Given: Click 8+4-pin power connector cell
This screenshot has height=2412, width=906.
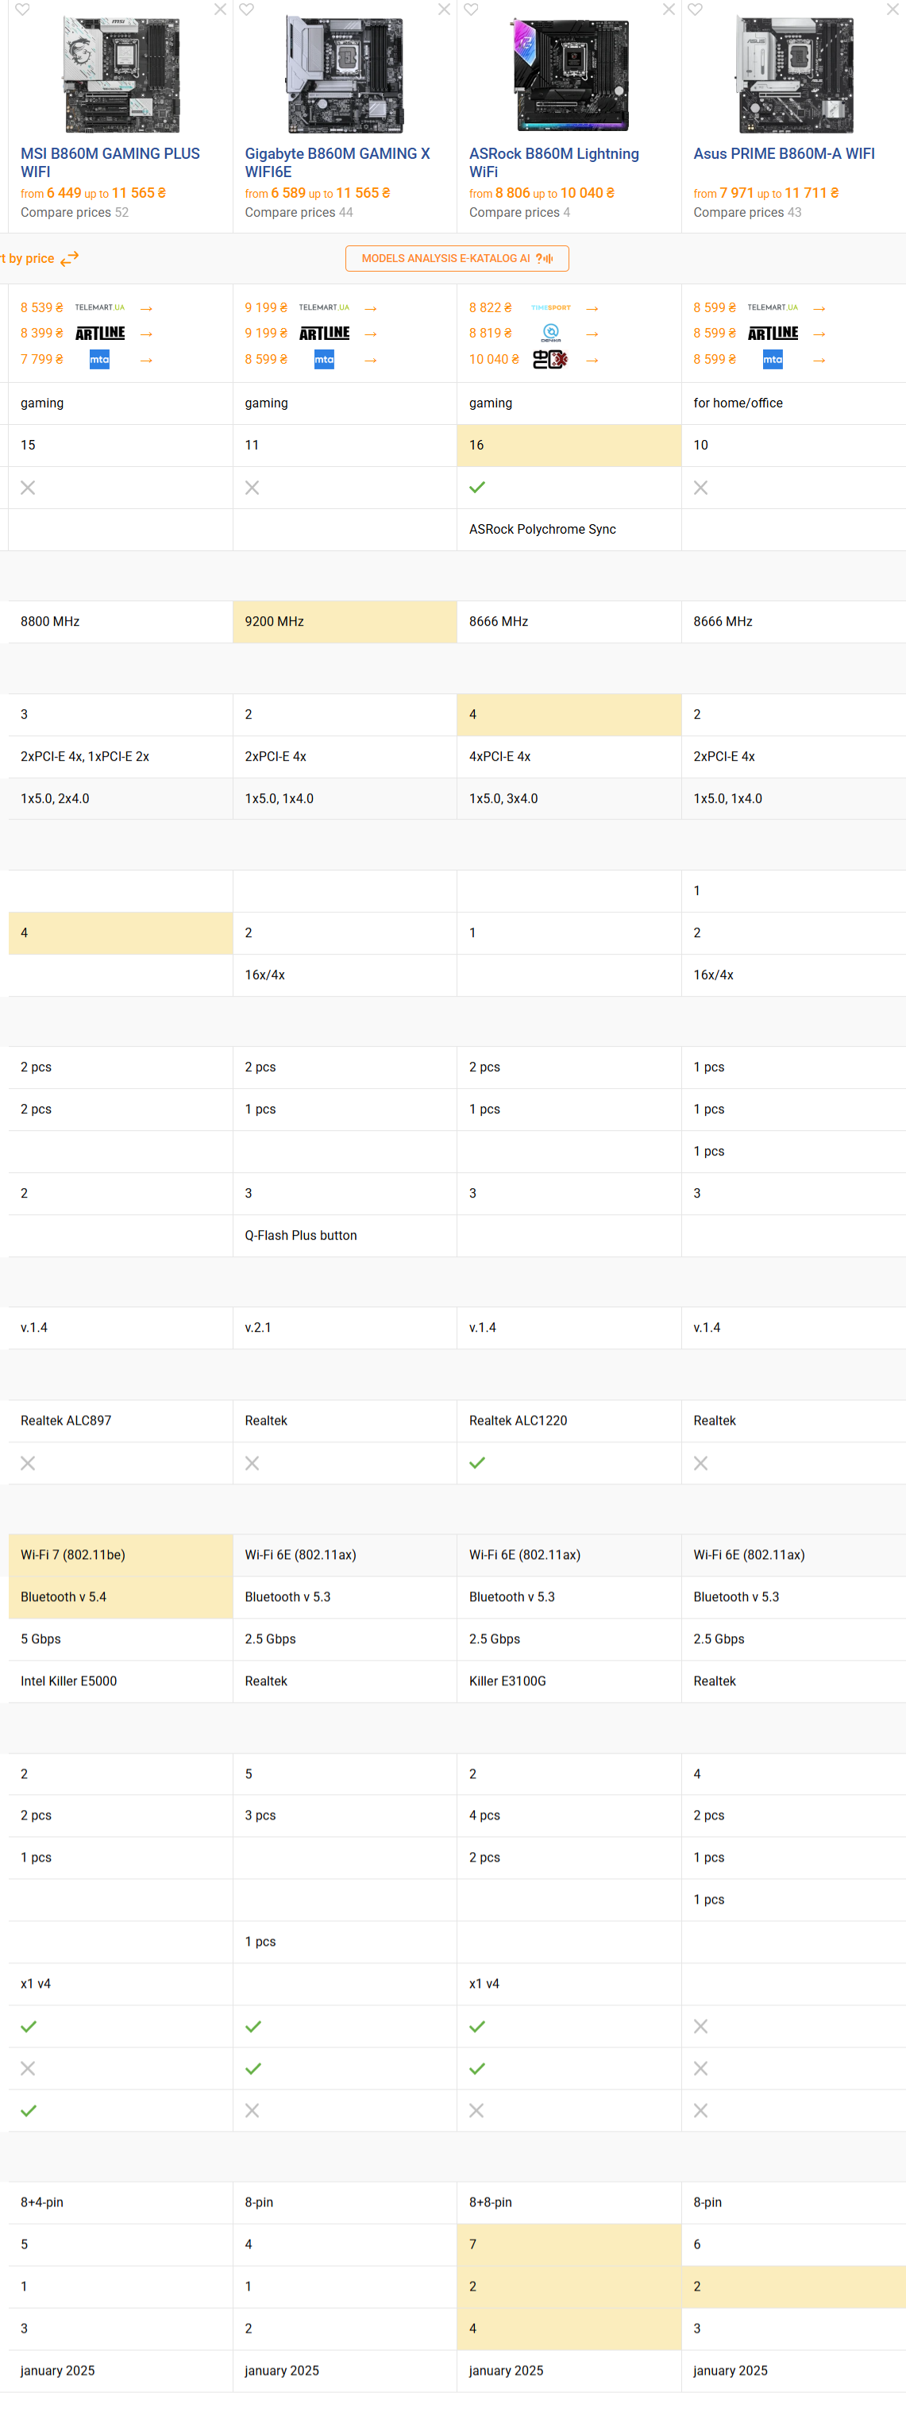Looking at the screenshot, I should point(120,2203).
